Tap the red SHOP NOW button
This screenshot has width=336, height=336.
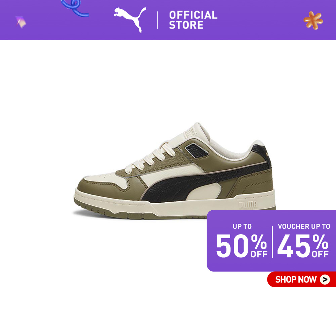301,280
